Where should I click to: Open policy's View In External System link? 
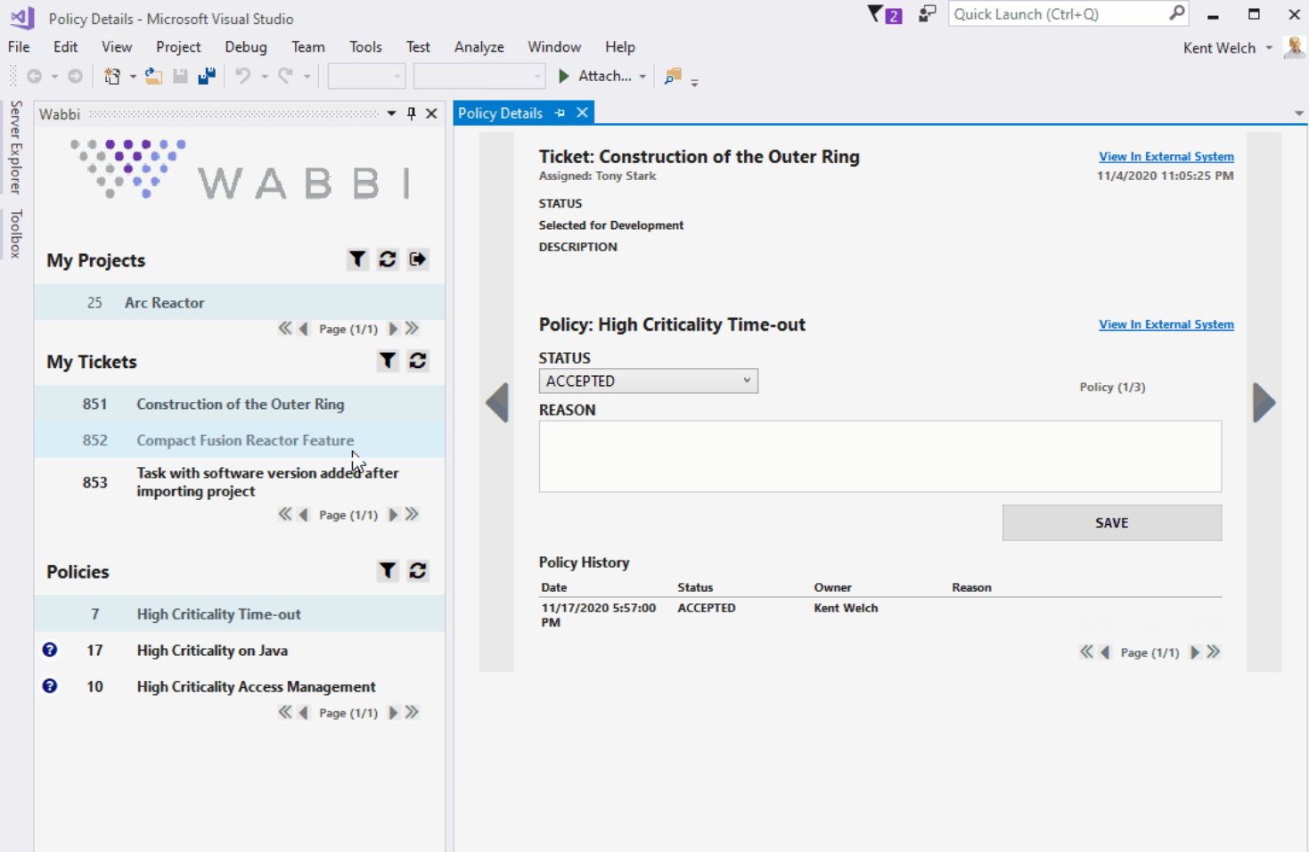point(1166,324)
